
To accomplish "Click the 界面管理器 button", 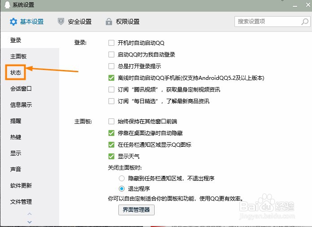I will point(136,210).
